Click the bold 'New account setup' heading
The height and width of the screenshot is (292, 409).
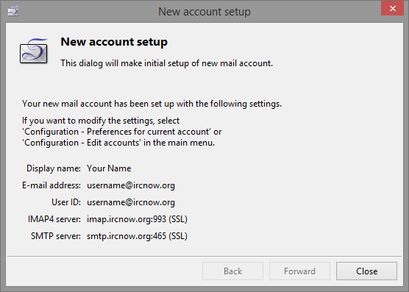(x=114, y=42)
